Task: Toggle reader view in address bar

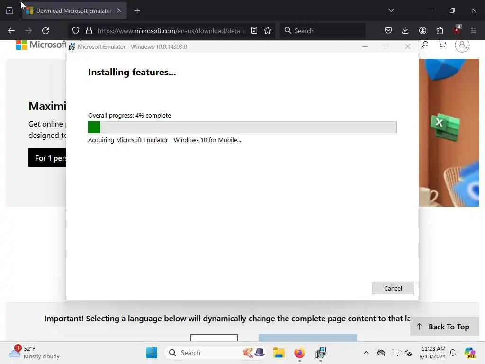Action: point(254,31)
